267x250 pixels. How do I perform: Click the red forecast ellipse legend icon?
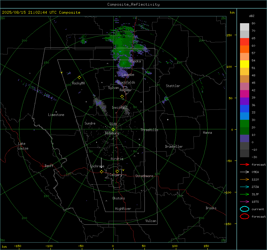[244, 216]
